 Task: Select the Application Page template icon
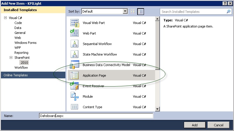tap(74, 75)
